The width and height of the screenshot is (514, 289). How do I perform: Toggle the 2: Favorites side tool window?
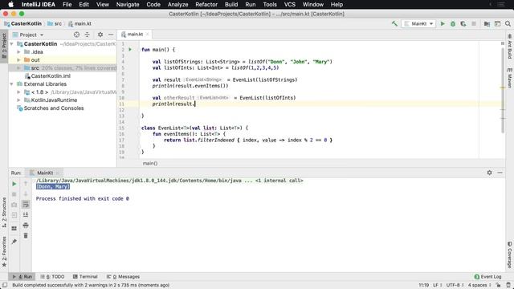point(4,251)
